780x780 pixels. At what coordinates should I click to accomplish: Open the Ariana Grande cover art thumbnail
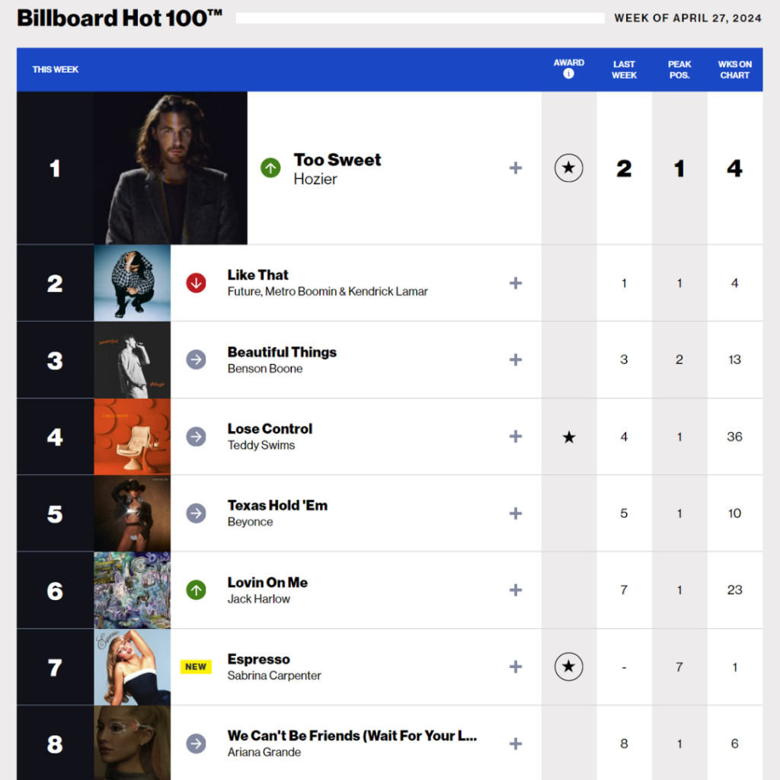point(133,743)
